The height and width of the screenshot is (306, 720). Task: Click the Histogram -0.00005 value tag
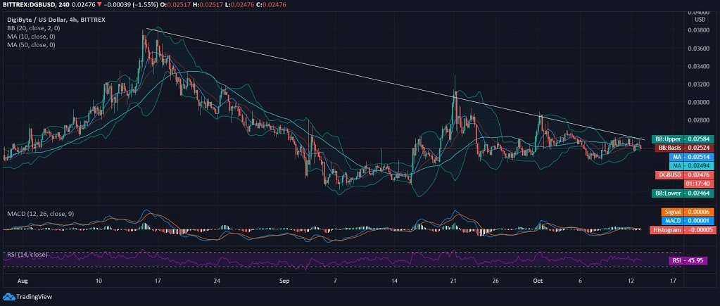point(683,230)
